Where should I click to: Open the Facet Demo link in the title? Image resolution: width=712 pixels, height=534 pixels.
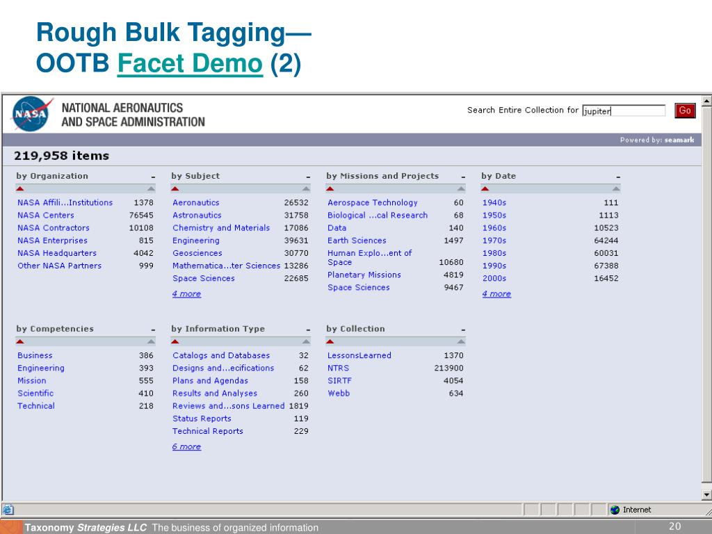(x=191, y=63)
